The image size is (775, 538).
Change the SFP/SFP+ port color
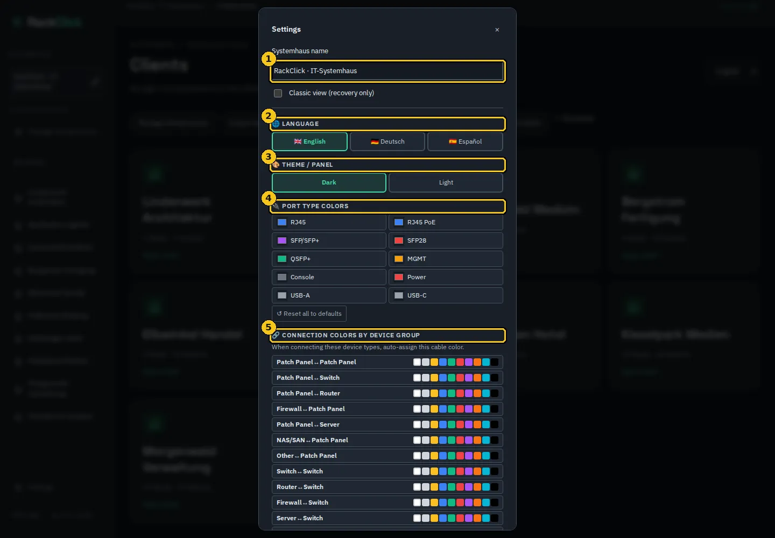pyautogui.click(x=282, y=240)
